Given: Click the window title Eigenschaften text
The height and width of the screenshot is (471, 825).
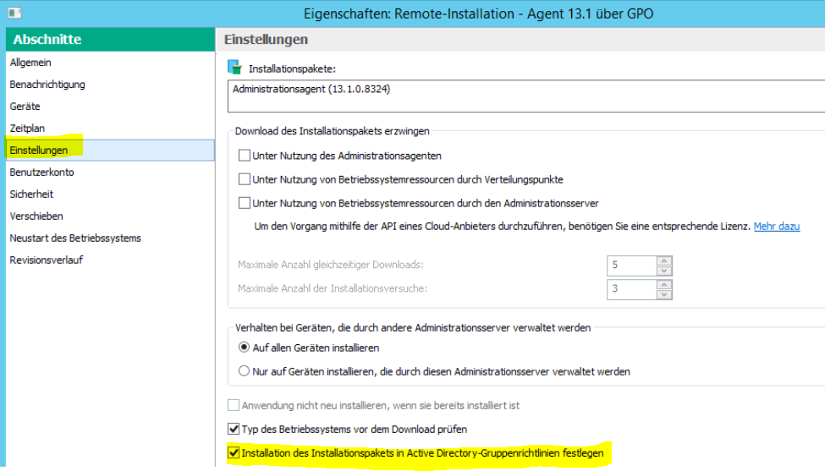Looking at the screenshot, I should [478, 14].
